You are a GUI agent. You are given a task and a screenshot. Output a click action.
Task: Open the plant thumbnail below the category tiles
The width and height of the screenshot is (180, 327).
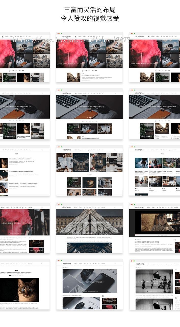click(74, 182)
